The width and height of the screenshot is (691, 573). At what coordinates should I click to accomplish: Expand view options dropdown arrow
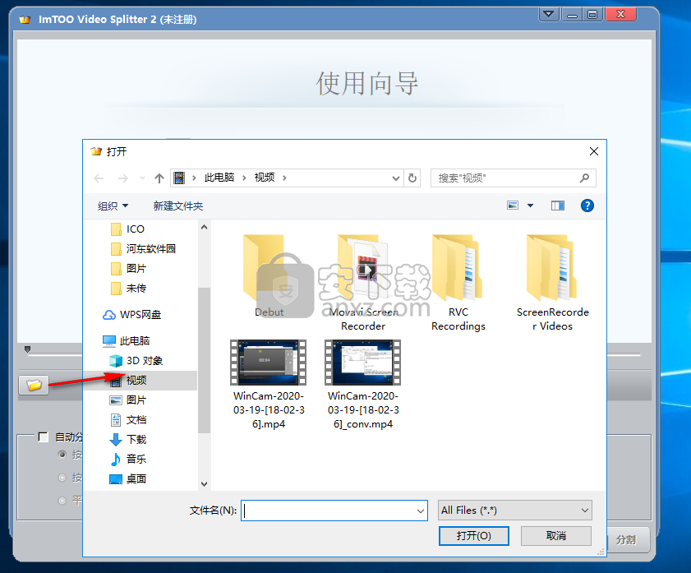coord(530,206)
